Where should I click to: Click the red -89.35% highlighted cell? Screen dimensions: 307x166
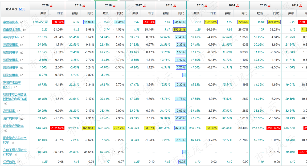pyautogui.click(x=58, y=22)
